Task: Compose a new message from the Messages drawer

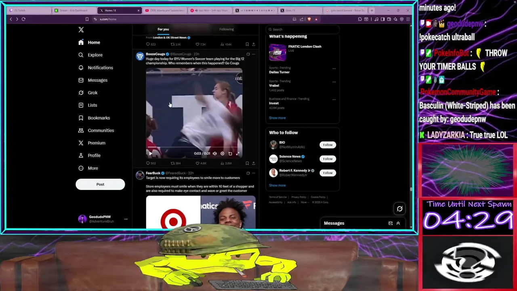Action: click(x=390, y=223)
